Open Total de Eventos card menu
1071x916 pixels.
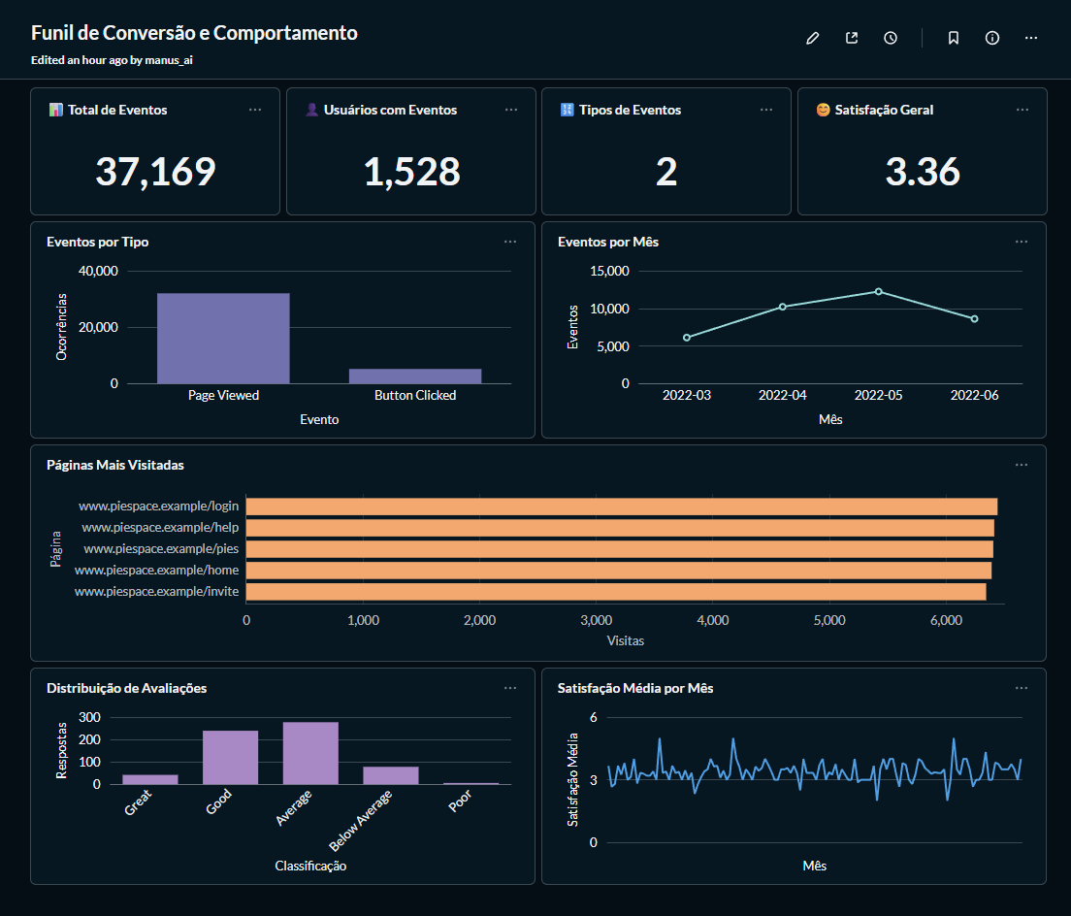[x=255, y=110]
